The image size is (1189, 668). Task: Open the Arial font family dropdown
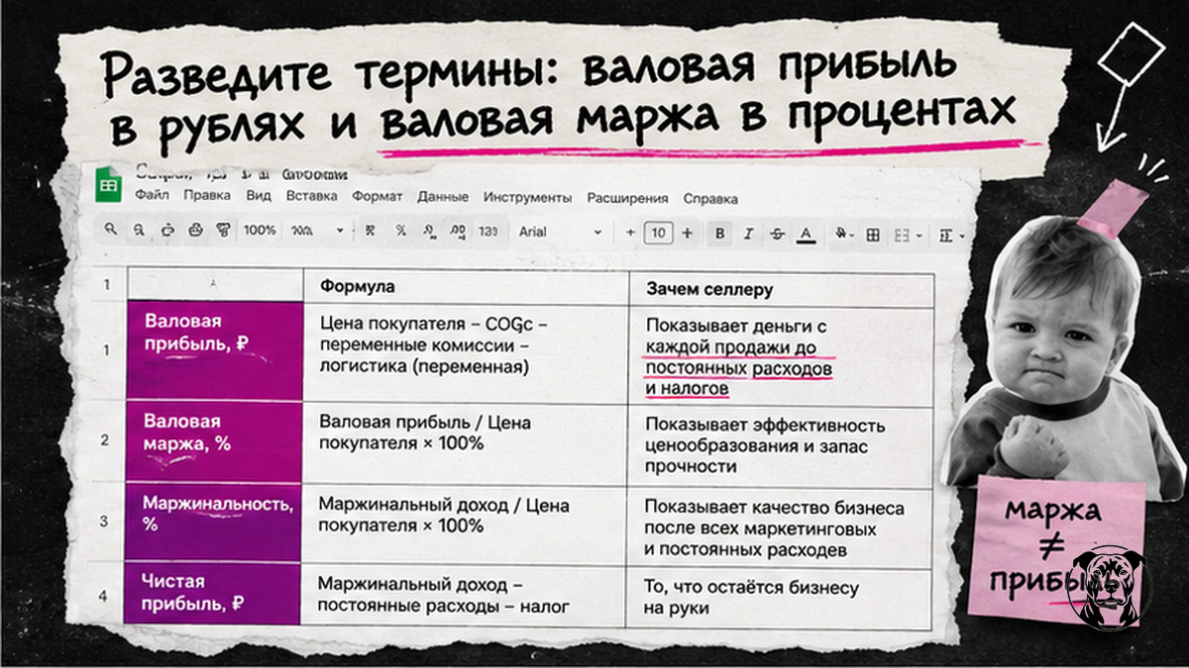[560, 233]
